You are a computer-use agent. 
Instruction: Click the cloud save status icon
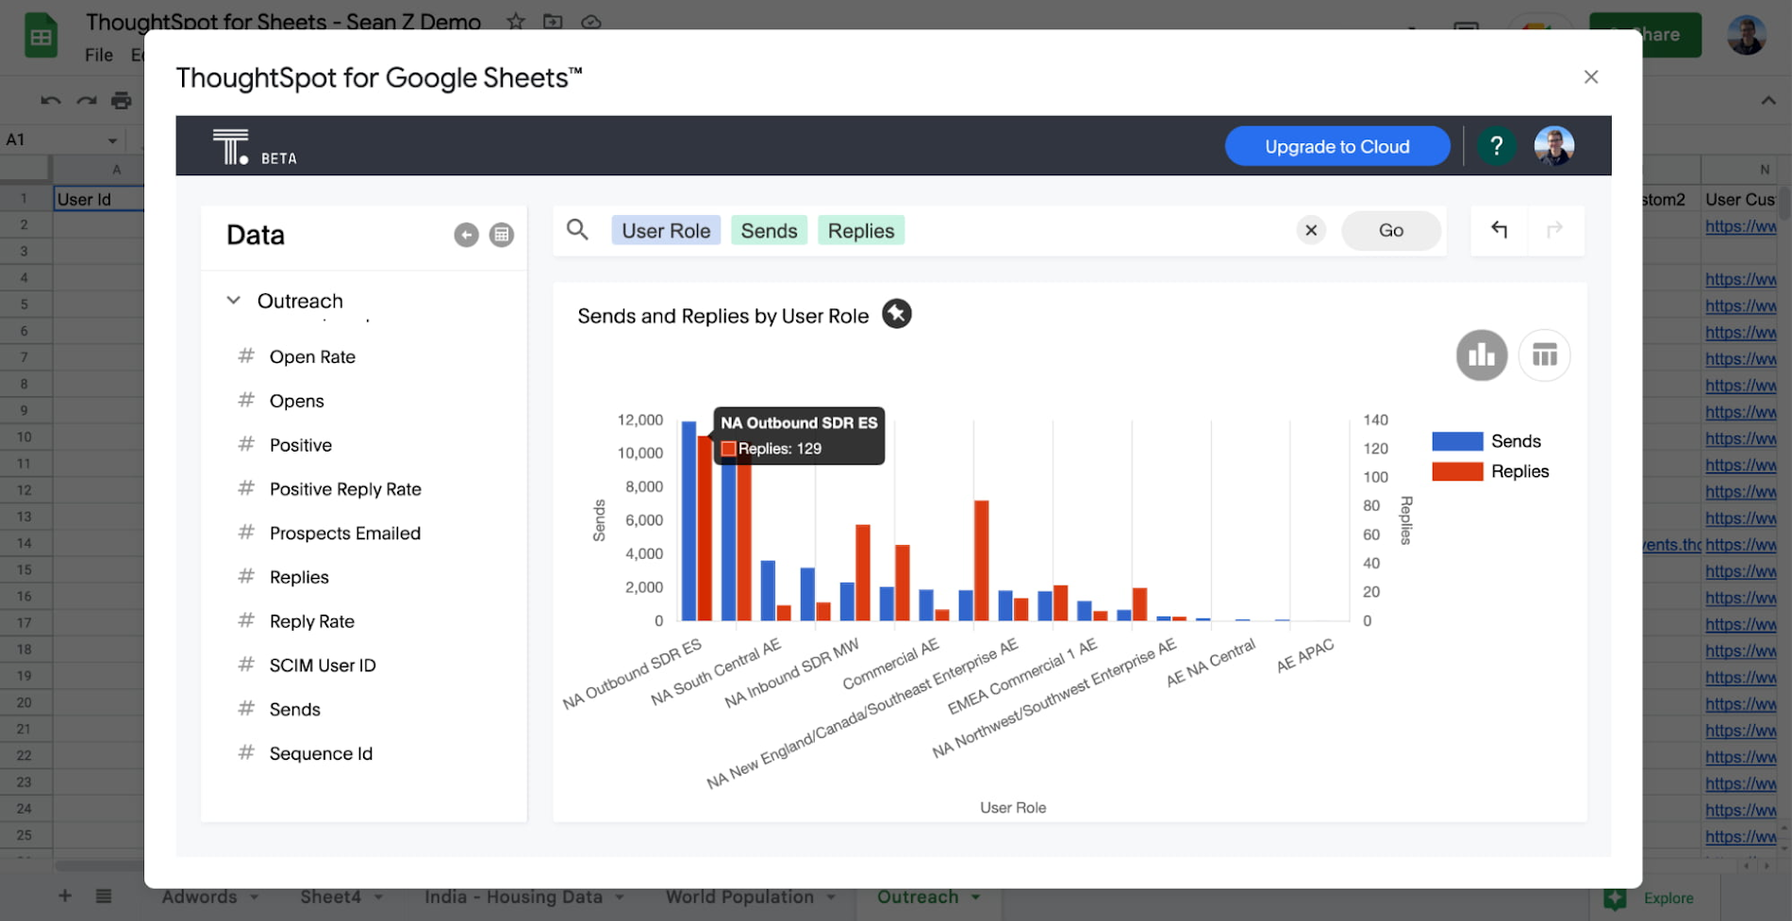[x=591, y=21]
